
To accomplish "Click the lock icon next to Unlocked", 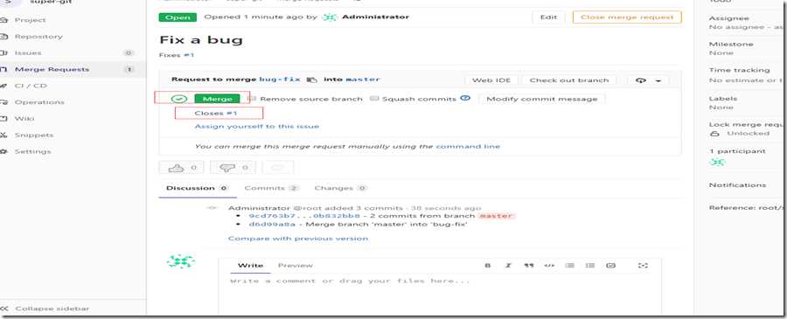I will [x=714, y=134].
